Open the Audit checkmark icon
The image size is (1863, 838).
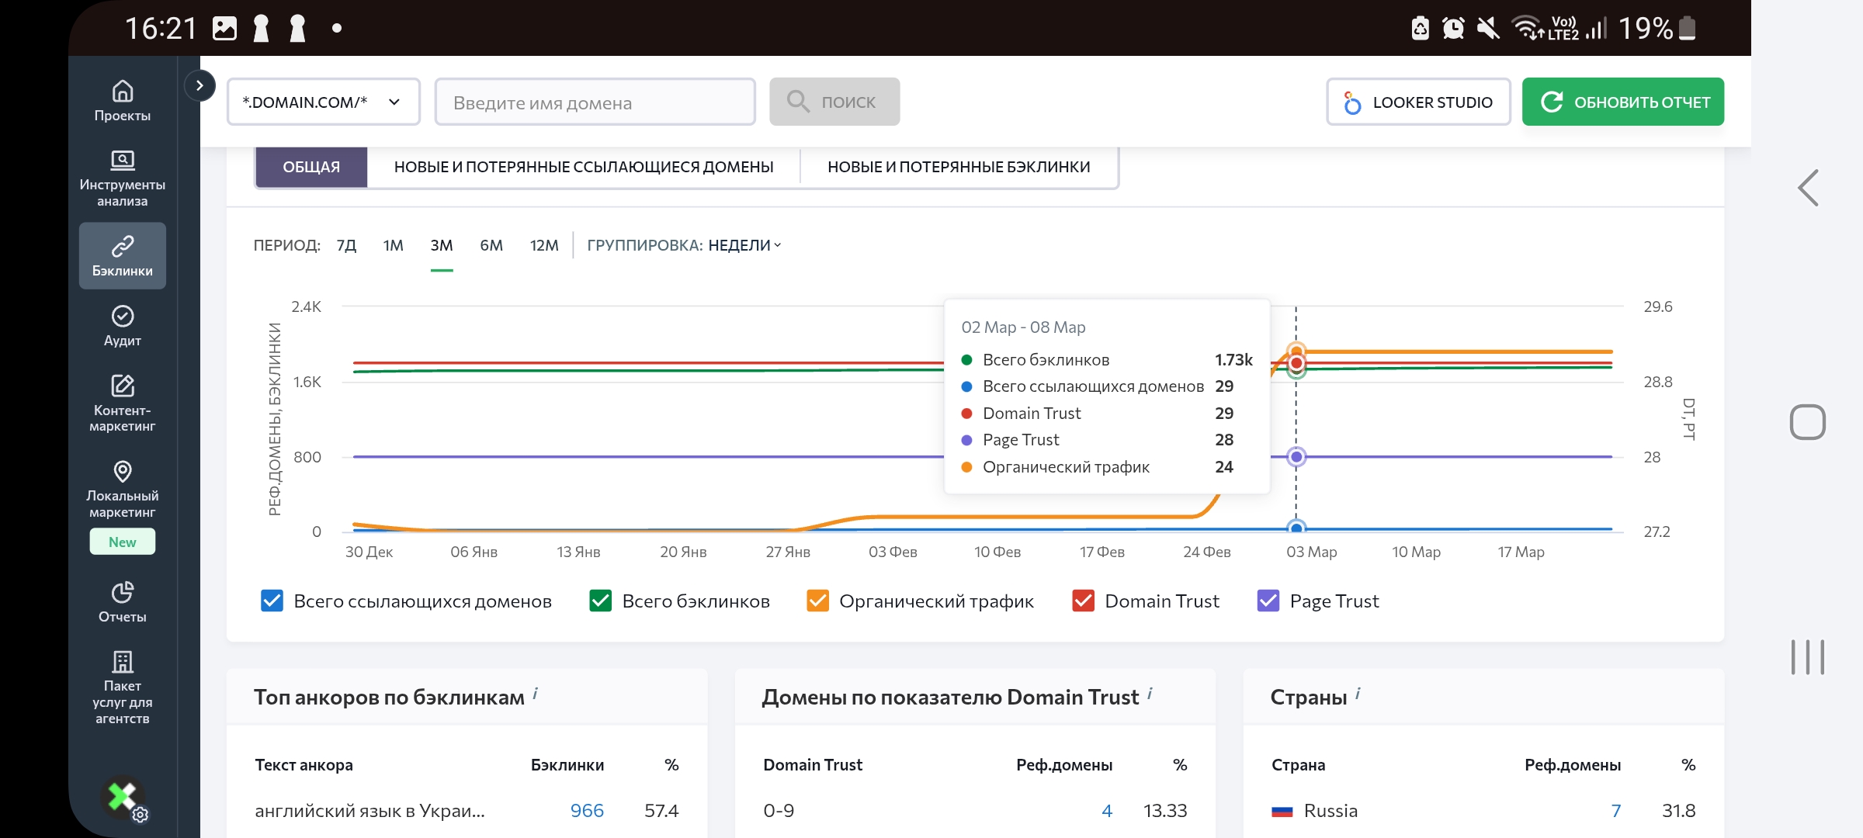point(123,317)
